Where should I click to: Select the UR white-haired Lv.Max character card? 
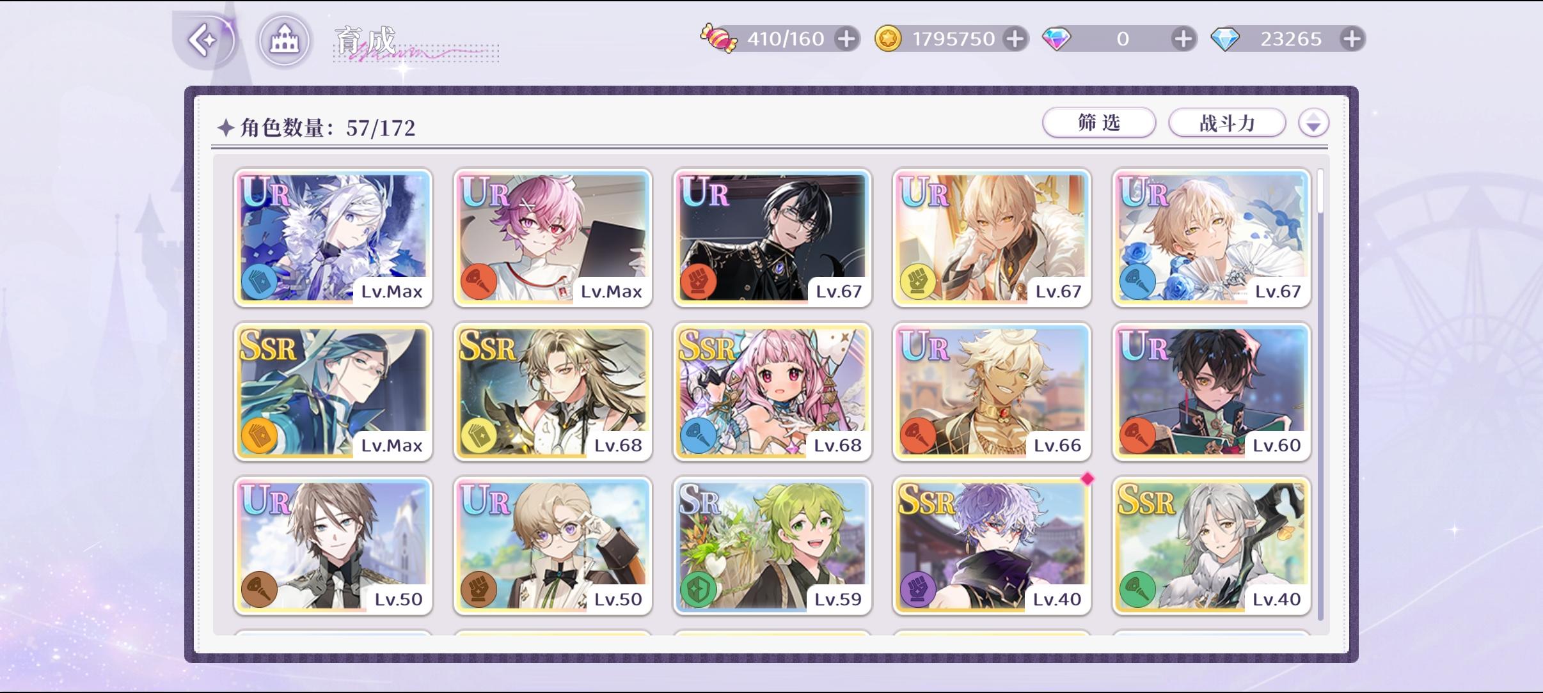click(333, 238)
